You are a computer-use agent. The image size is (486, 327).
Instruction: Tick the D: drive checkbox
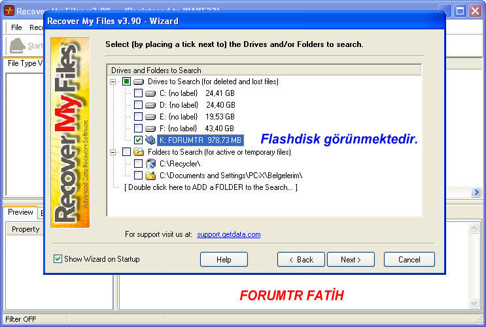(x=138, y=105)
